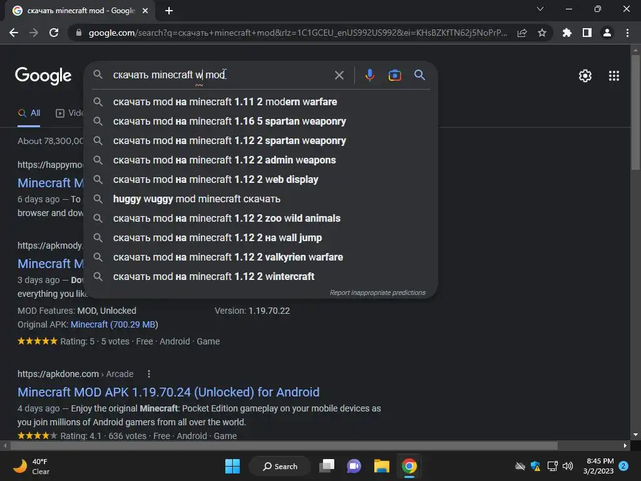
Task: Start search by voice microphone
Action: [x=369, y=75]
